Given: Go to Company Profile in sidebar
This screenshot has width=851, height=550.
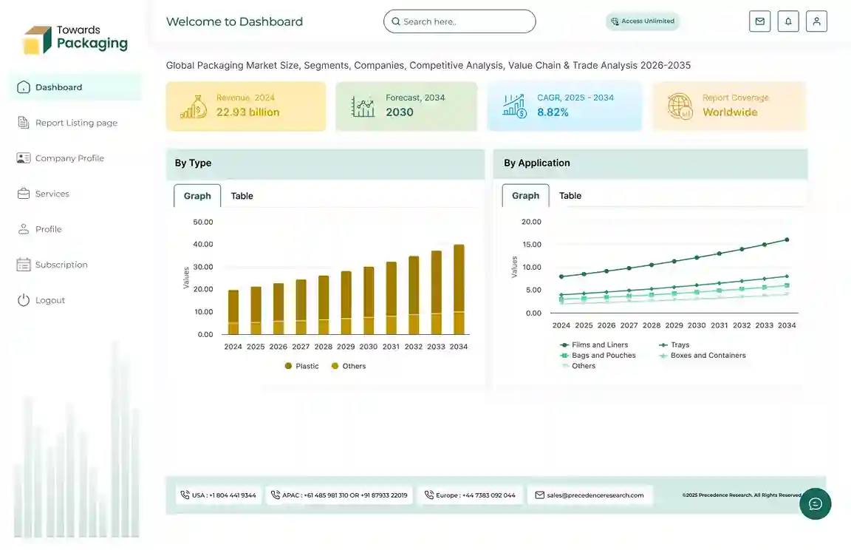Looking at the screenshot, I should [x=69, y=158].
